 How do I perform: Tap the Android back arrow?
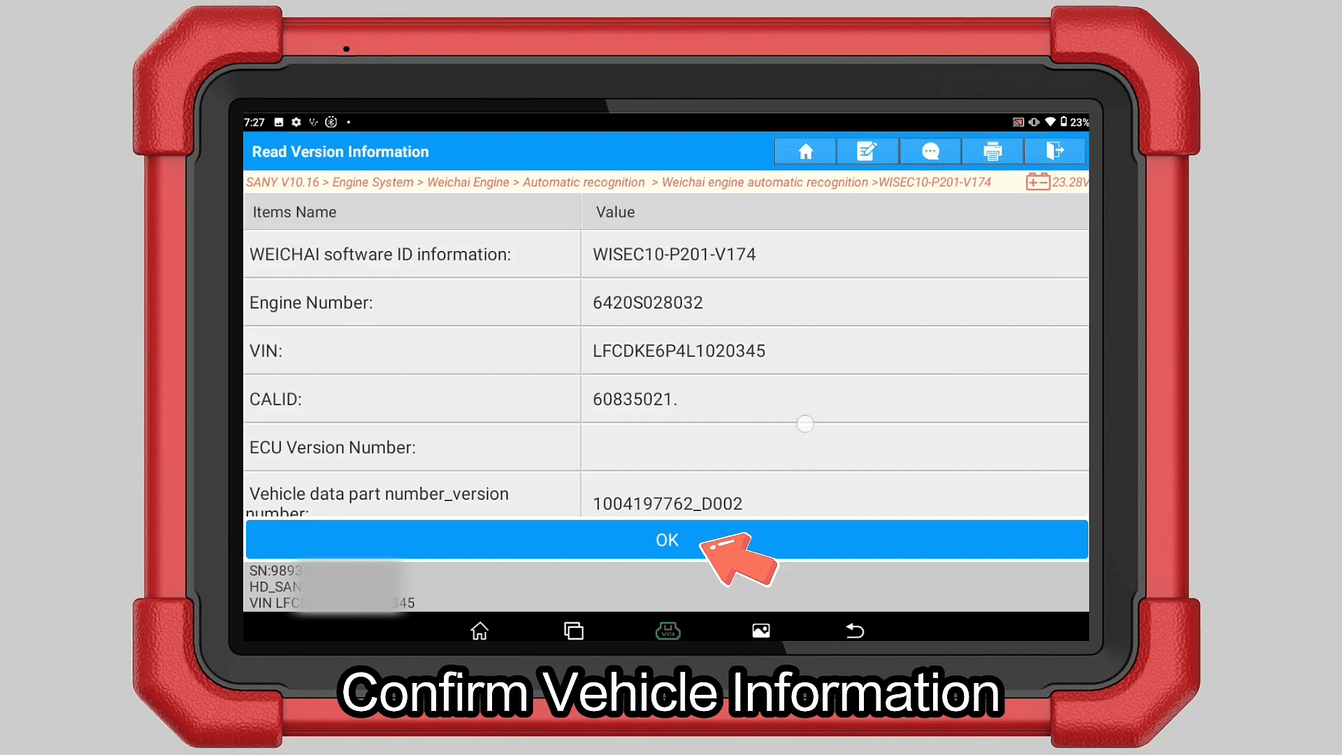[854, 630]
